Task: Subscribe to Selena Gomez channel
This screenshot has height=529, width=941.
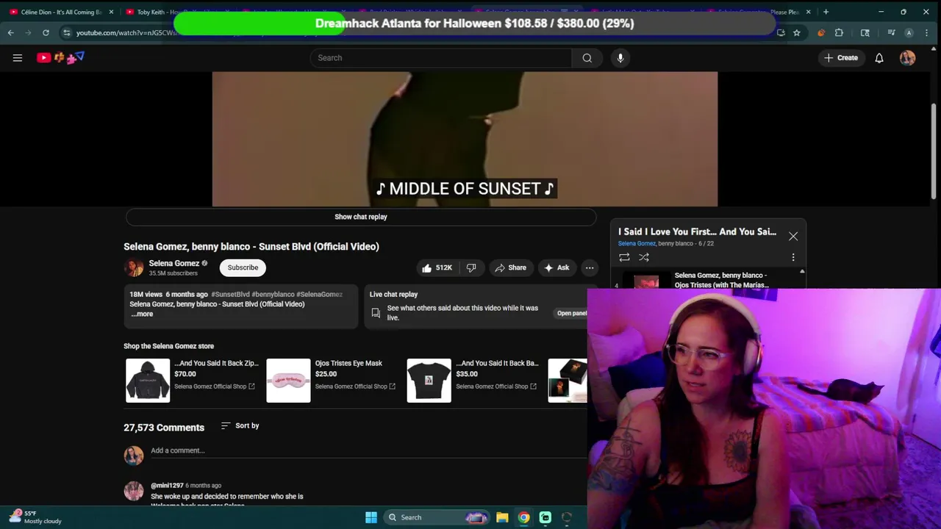Action: [x=243, y=267]
